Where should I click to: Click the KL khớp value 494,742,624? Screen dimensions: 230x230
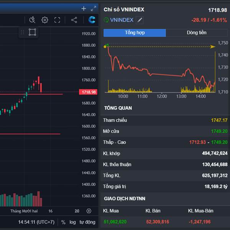coord(215,153)
